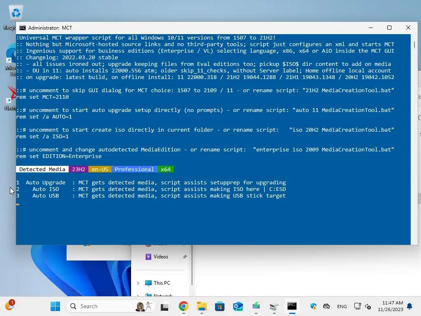Click the muted volume tray icon
This screenshot has height=316, width=421.
[368, 306]
